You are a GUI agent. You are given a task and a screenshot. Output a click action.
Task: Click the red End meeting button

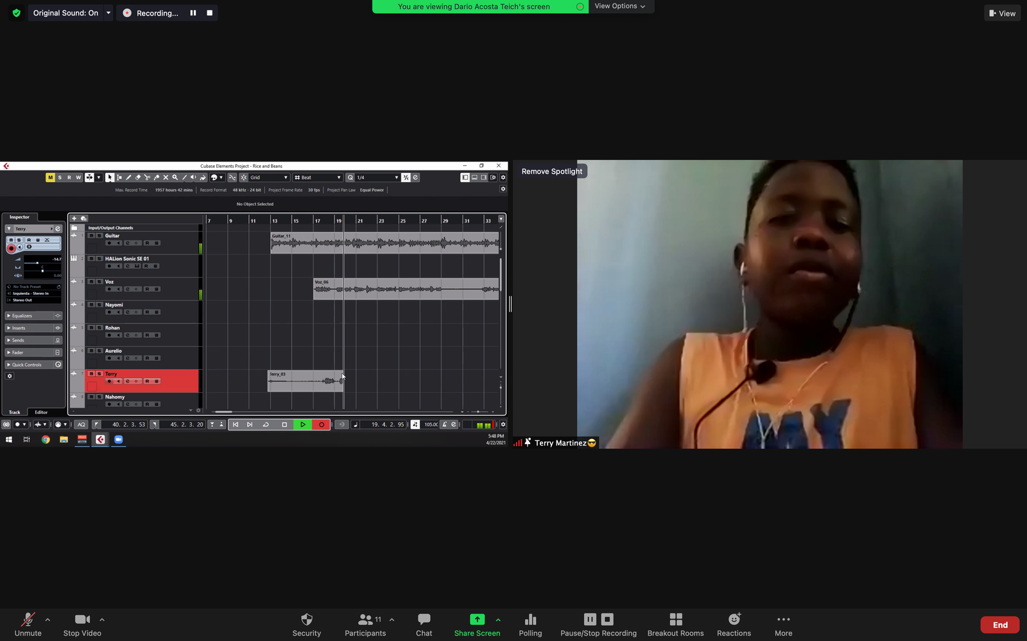coord(999,625)
